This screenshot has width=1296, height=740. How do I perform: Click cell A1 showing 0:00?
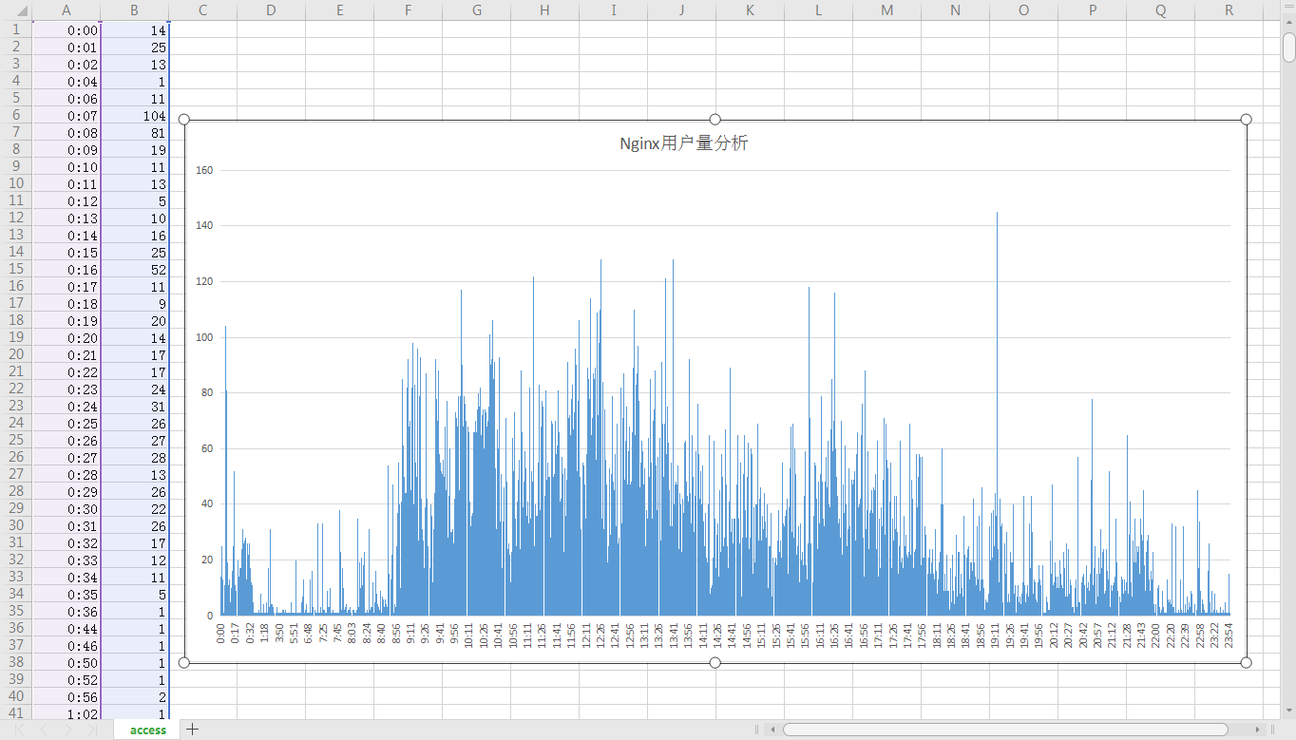tap(67, 30)
